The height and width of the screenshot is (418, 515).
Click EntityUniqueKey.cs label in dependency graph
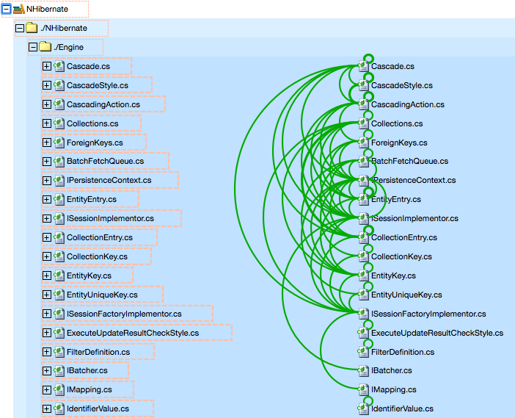(406, 295)
